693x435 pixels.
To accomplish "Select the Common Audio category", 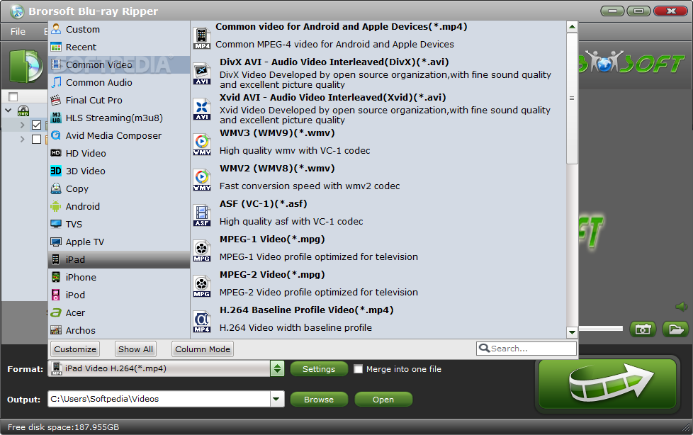I will (119, 83).
